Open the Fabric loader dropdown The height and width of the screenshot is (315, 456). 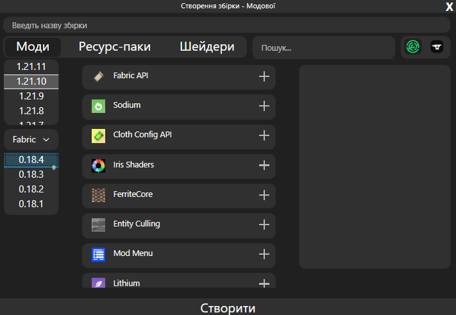pyautogui.click(x=31, y=139)
